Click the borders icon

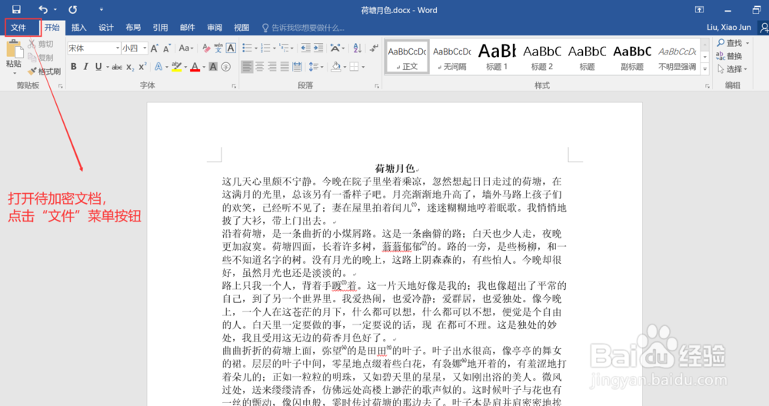pyautogui.click(x=354, y=67)
